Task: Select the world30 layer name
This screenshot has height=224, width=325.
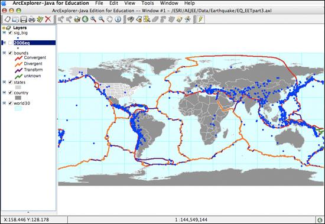Action: 22,103
